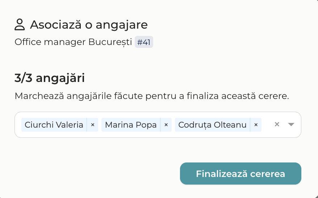Click the Marchează angajările făcute instruction text

(x=152, y=96)
